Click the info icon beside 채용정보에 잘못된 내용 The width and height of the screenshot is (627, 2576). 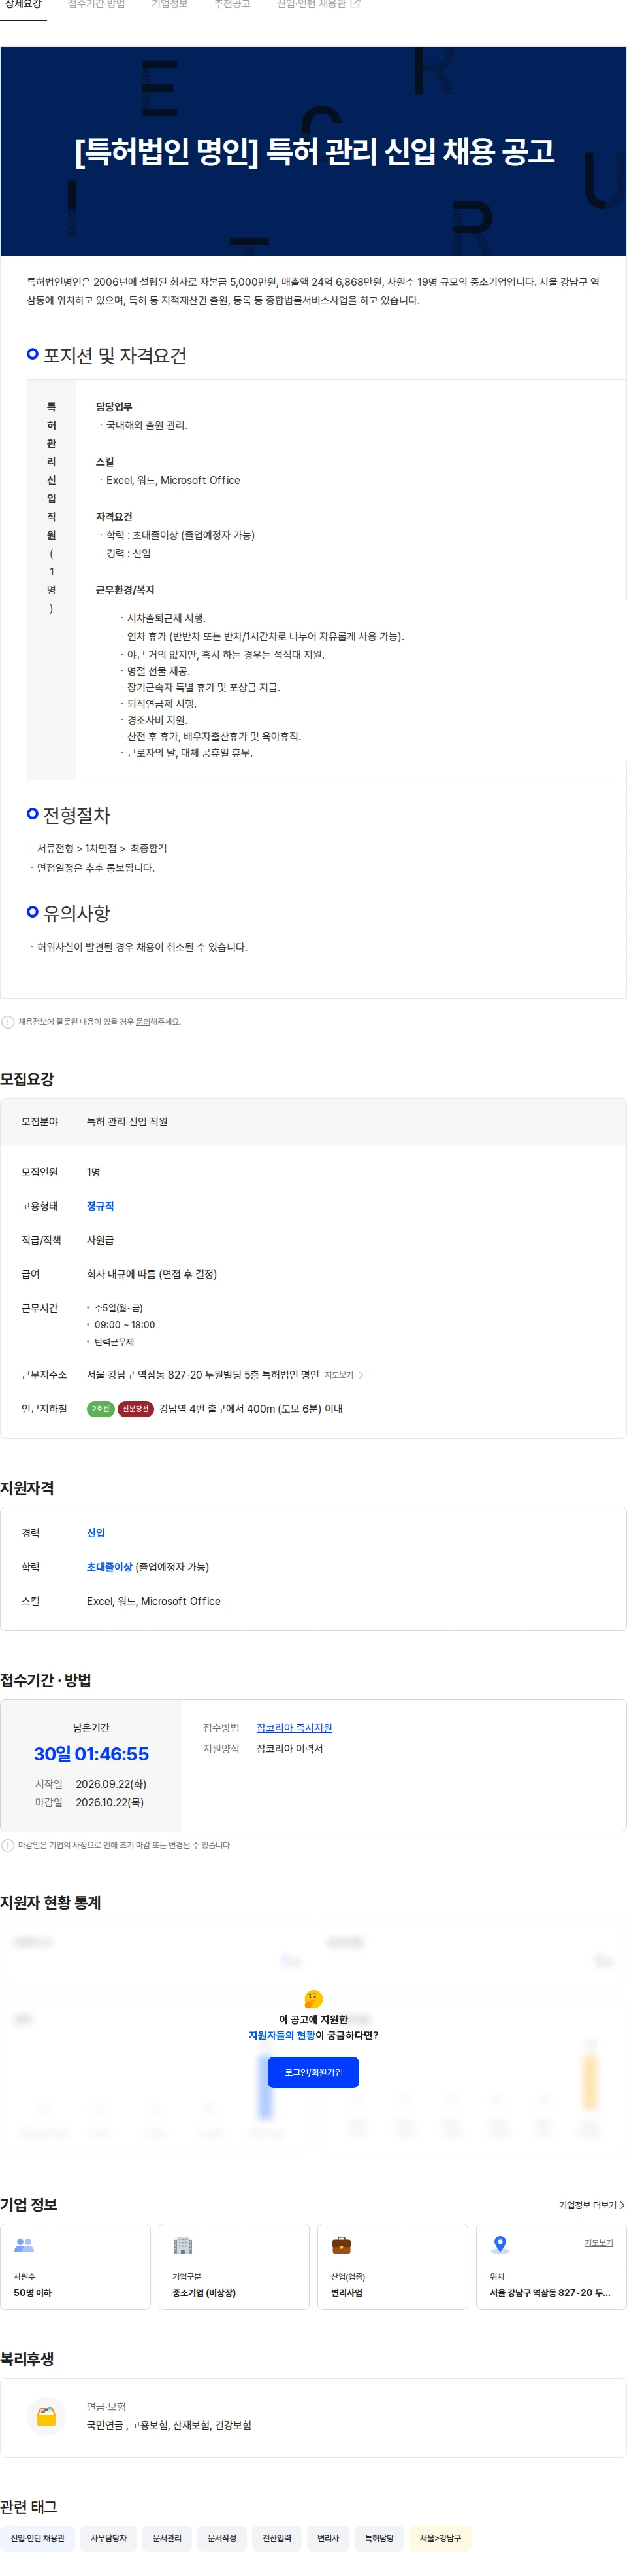pyautogui.click(x=8, y=1022)
